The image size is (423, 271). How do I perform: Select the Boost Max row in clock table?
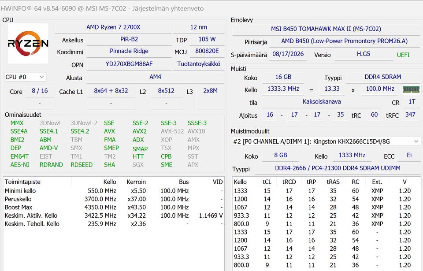click(114, 207)
